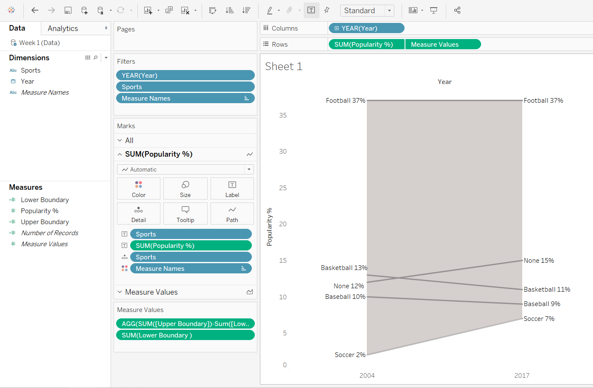Image resolution: width=593 pixels, height=388 pixels.
Task: Click the Undo arrow in the toolbar
Action: coord(34,10)
